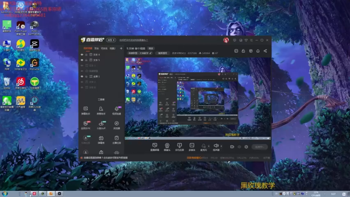Toggle the preview eye icon in bottom bar
Screen dimensions: 350x197
239,147
